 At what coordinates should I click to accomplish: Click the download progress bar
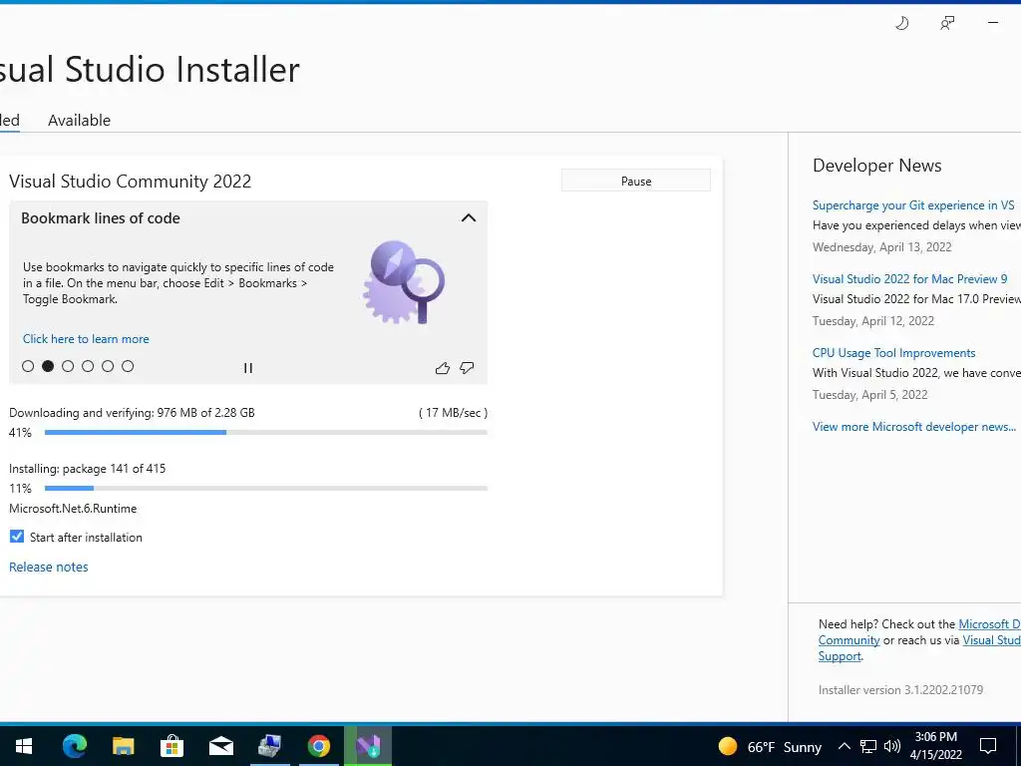tap(265, 433)
